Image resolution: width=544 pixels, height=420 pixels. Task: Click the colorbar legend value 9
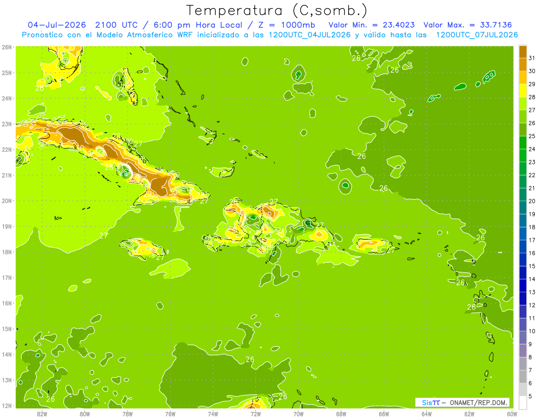pos(530,344)
